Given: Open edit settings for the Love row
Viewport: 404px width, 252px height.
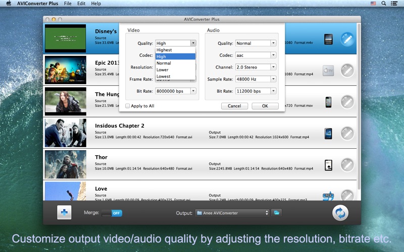Looking at the screenshot, I should [x=347, y=195].
